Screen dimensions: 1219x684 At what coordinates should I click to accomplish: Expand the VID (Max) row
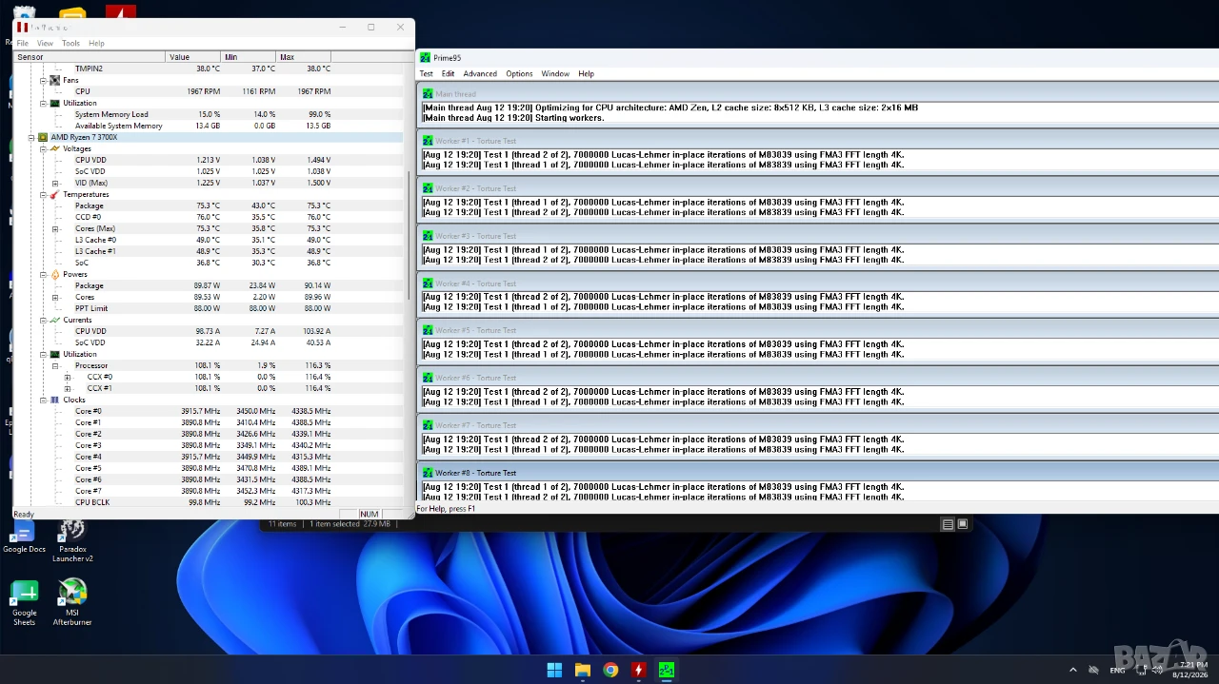(x=55, y=183)
